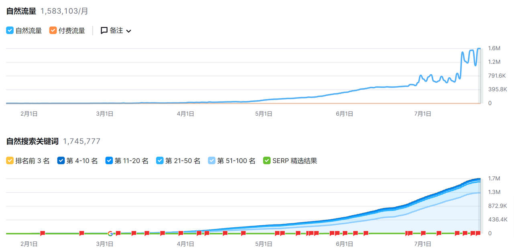The width and height of the screenshot is (514, 251).
Task: Expand the 备注 notes dropdown
Action: coord(116,31)
